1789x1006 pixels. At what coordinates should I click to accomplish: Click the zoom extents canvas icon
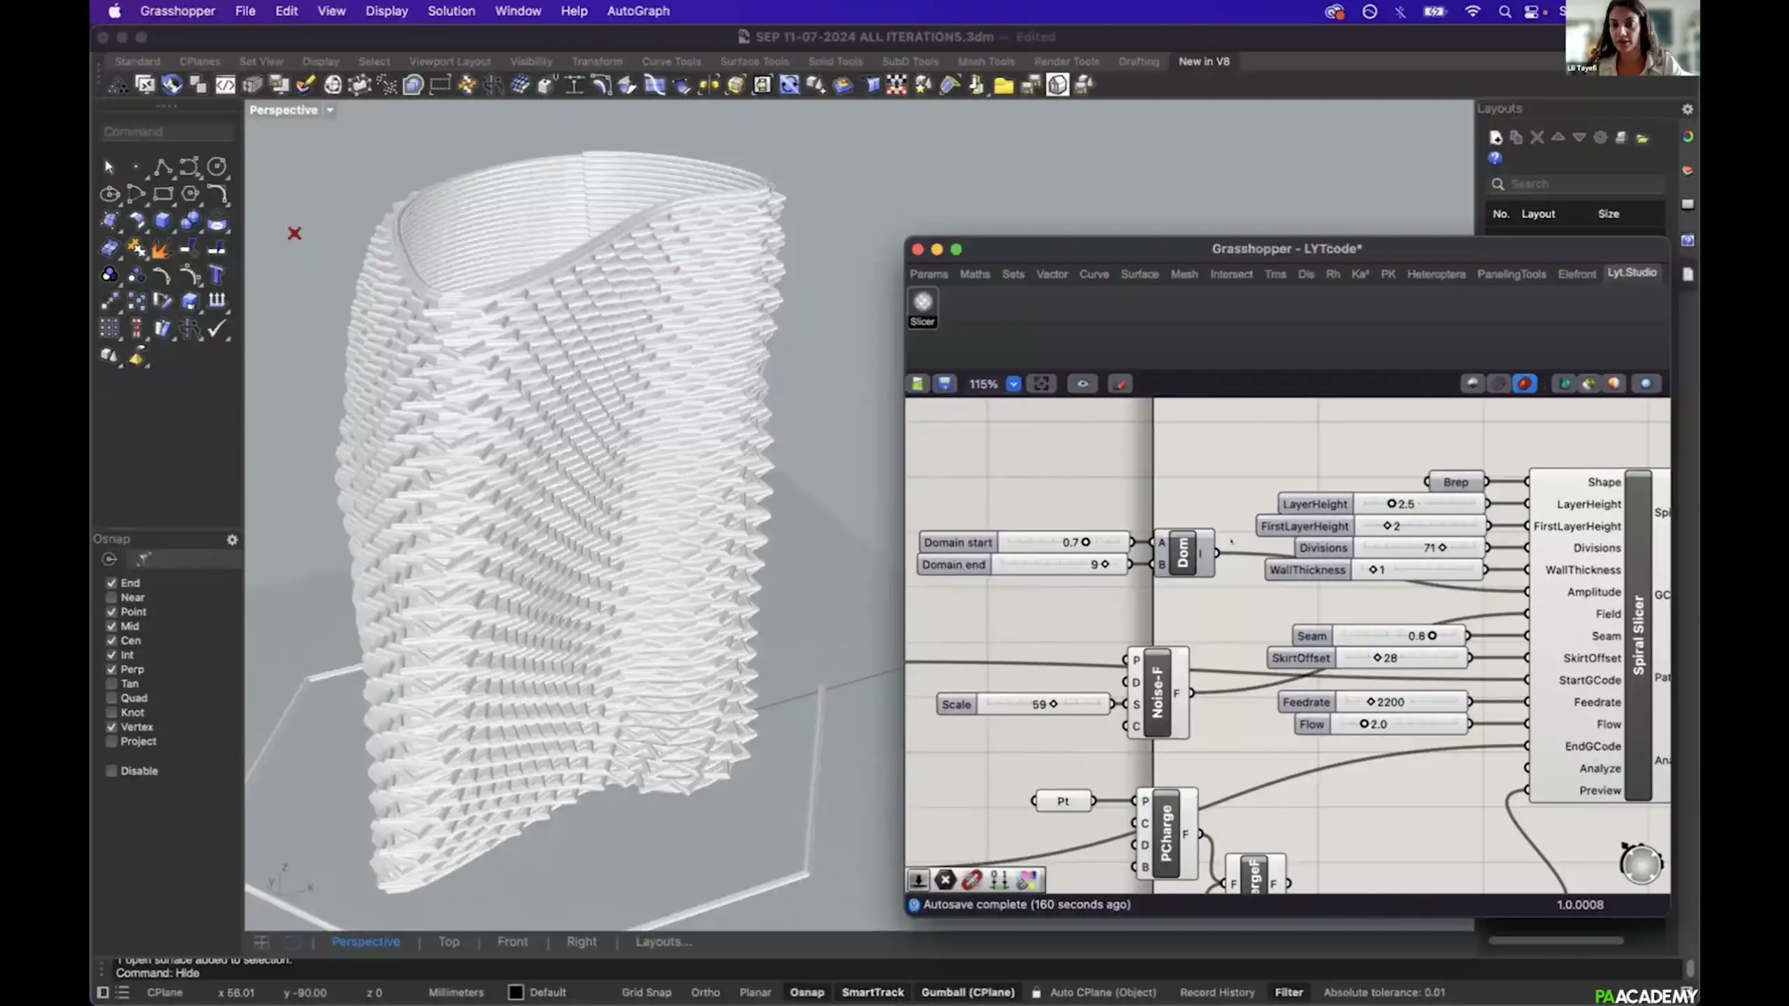[1041, 384]
